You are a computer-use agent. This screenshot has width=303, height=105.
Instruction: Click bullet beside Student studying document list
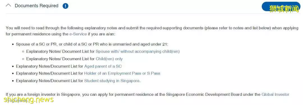tap(13, 81)
